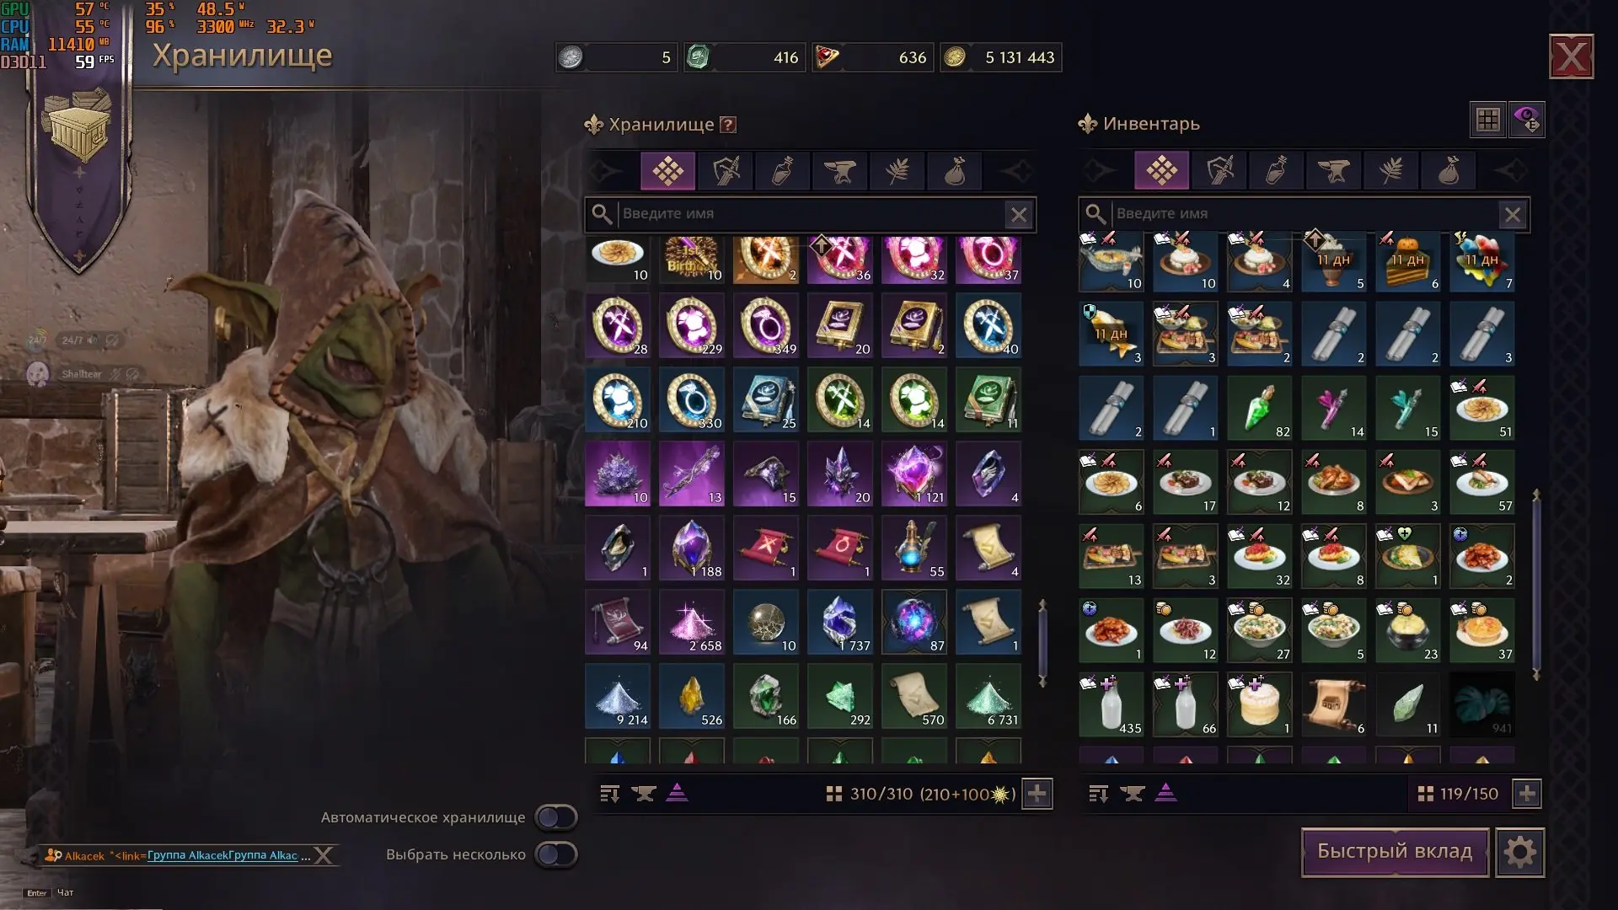Image resolution: width=1618 pixels, height=910 pixels.
Task: Click the inventory search name field
Action: pyautogui.click(x=1305, y=214)
